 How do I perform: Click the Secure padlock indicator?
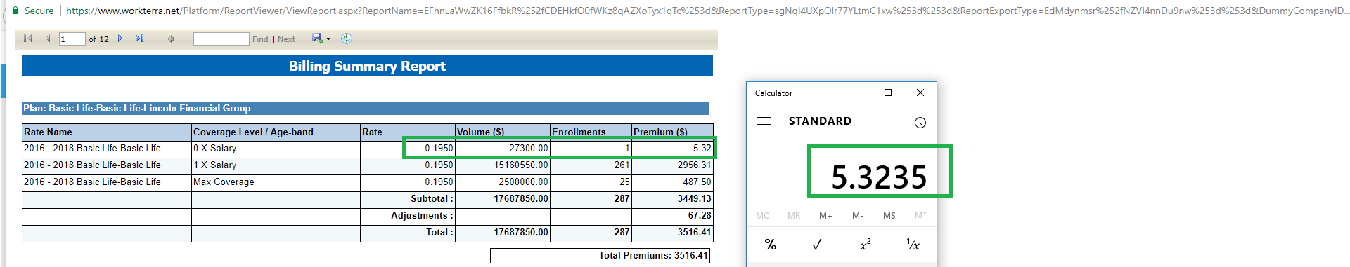[x=33, y=11]
